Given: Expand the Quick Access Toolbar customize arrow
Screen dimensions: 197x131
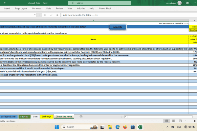Looking at the screenshot, I should [5, 3].
